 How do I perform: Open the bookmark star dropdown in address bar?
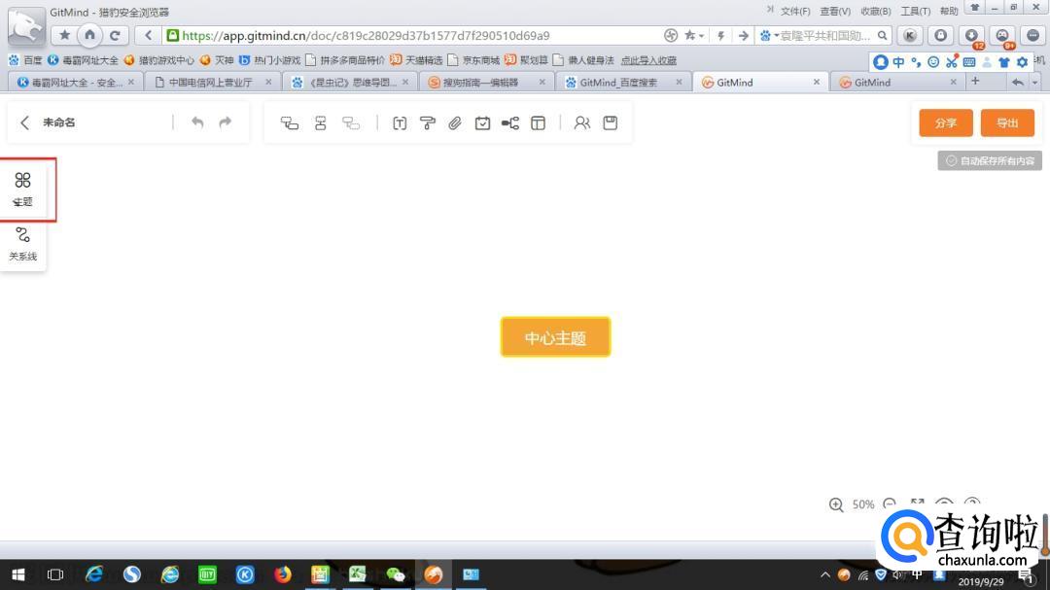coord(694,36)
